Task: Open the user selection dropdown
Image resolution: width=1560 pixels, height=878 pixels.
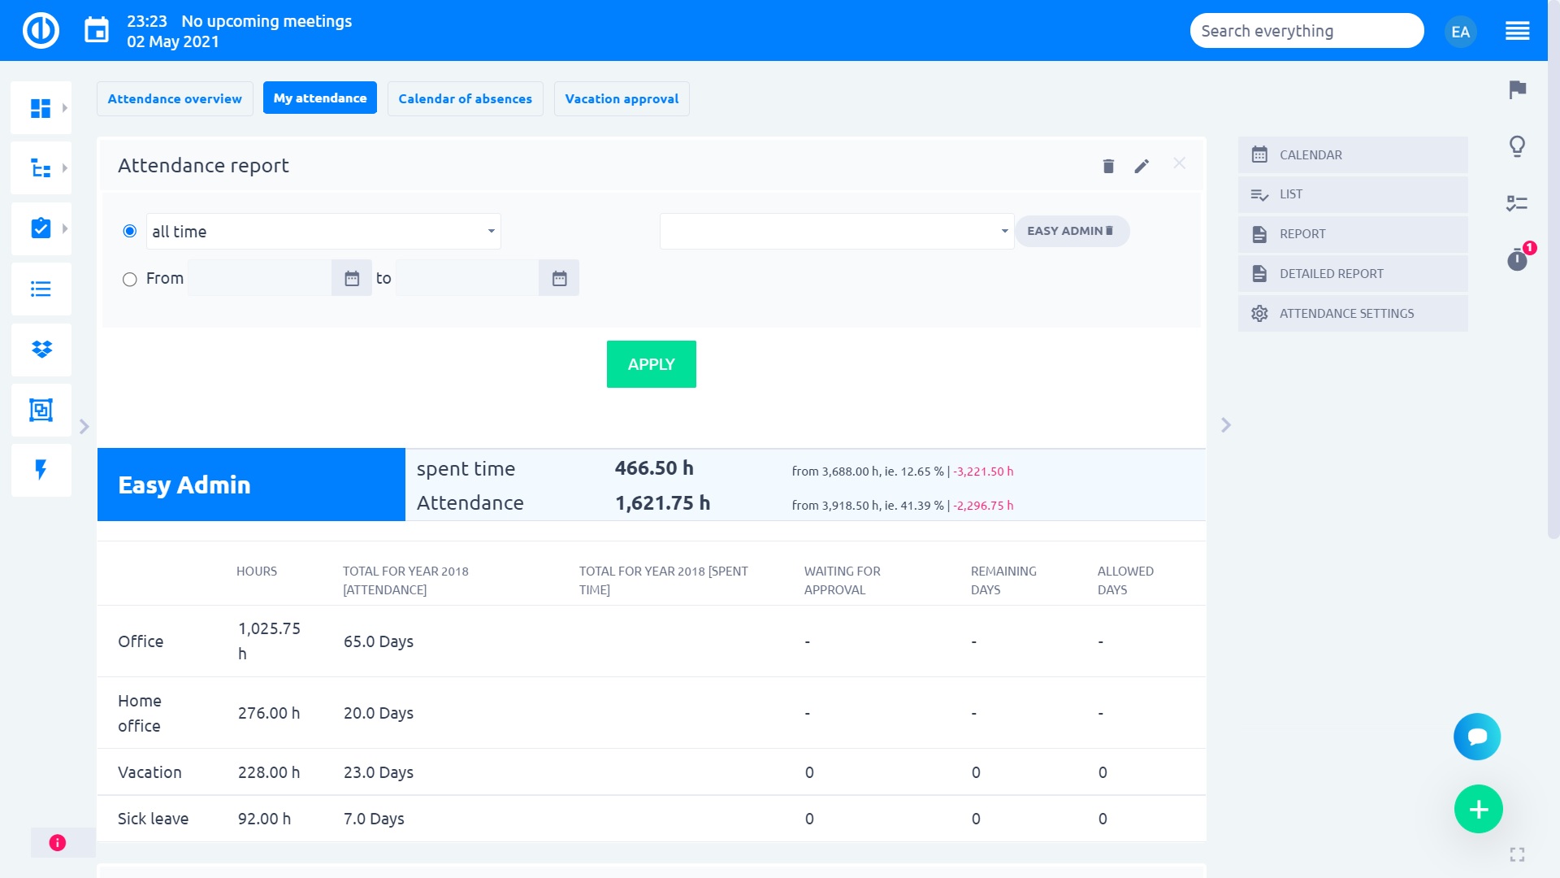Action: pyautogui.click(x=836, y=232)
